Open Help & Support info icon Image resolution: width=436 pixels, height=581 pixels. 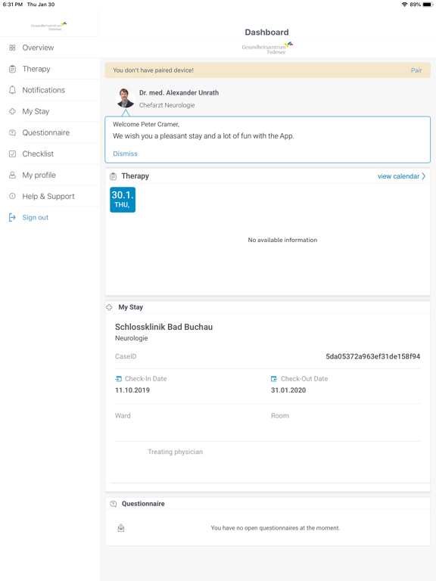12,196
